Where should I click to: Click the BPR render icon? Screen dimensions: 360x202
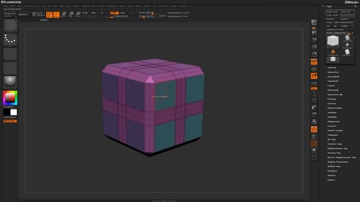pyautogui.click(x=314, y=22)
